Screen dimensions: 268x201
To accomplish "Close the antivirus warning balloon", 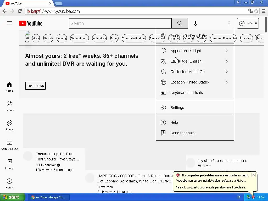I will 253,175.
